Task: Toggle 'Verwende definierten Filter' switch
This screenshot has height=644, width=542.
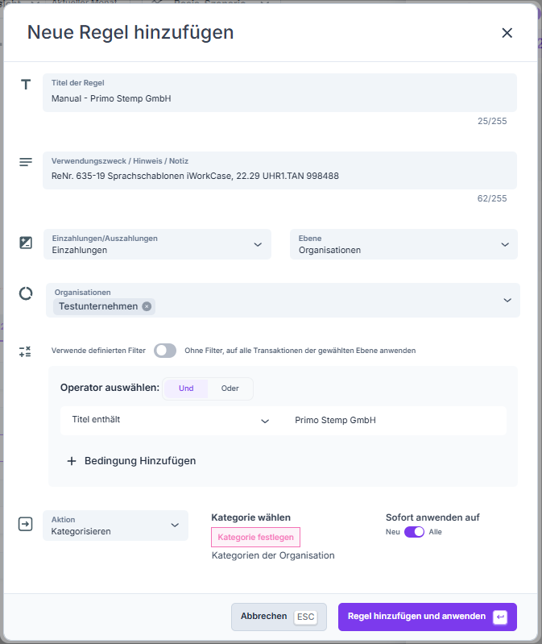Action: pyautogui.click(x=165, y=351)
